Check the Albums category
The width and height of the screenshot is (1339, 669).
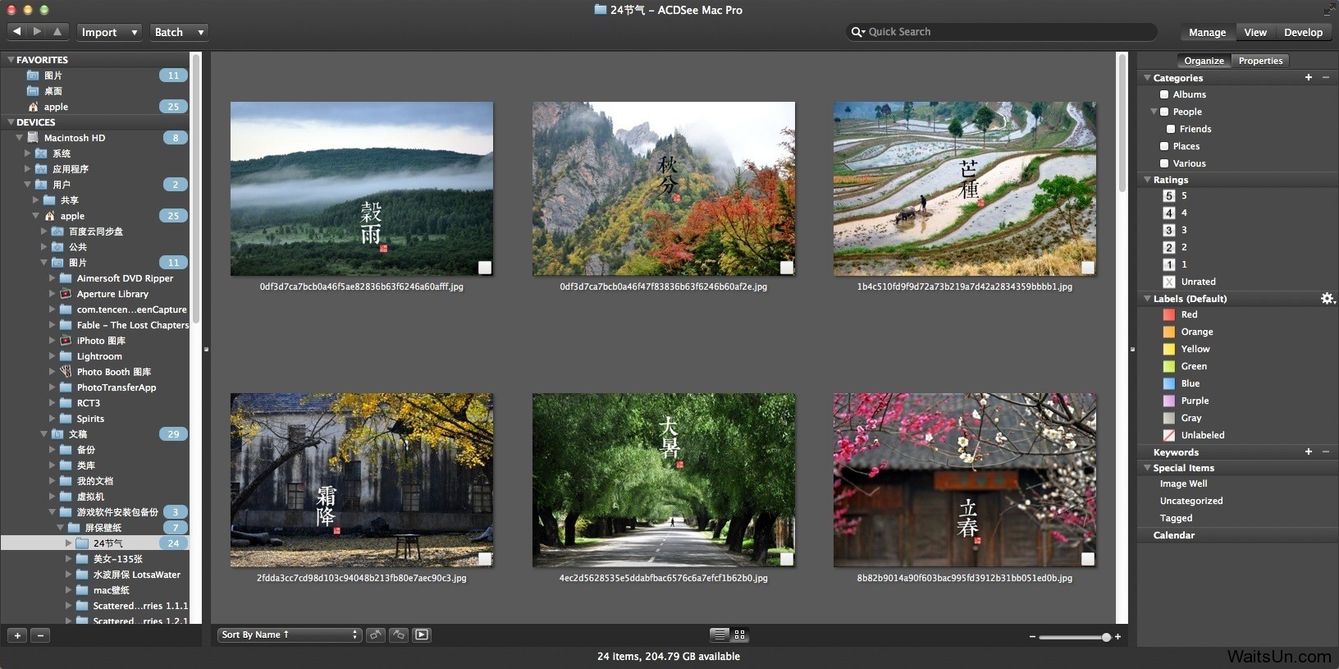pyautogui.click(x=1164, y=94)
